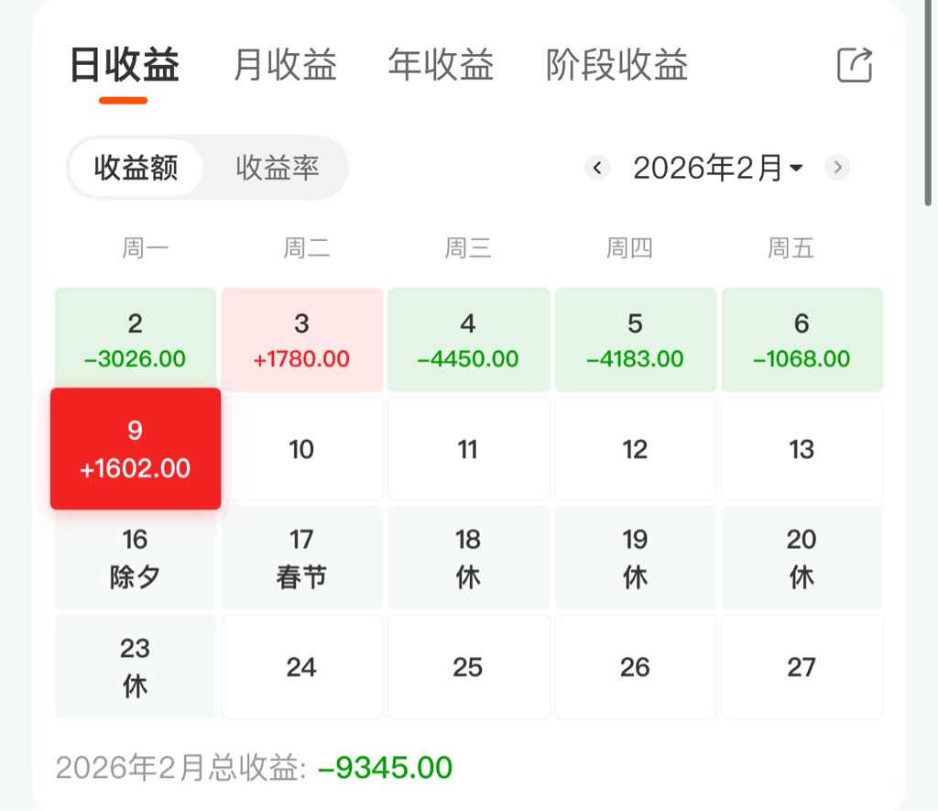
Task: Open the 2026年2月 month dropdown
Action: point(718,168)
